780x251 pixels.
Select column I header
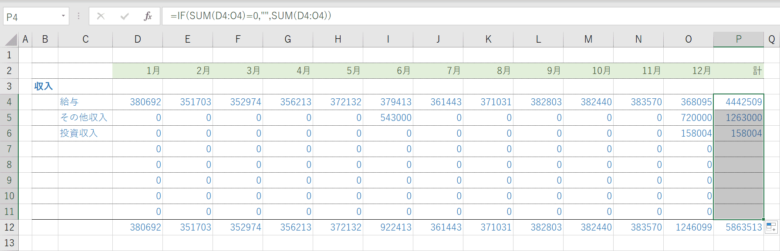388,40
